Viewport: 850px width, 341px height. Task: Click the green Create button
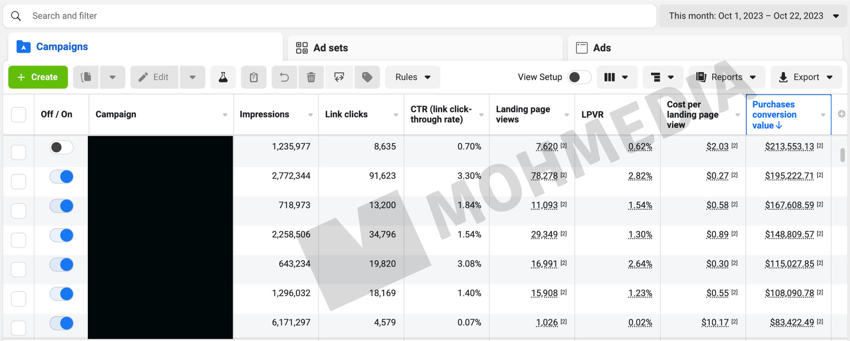click(38, 77)
